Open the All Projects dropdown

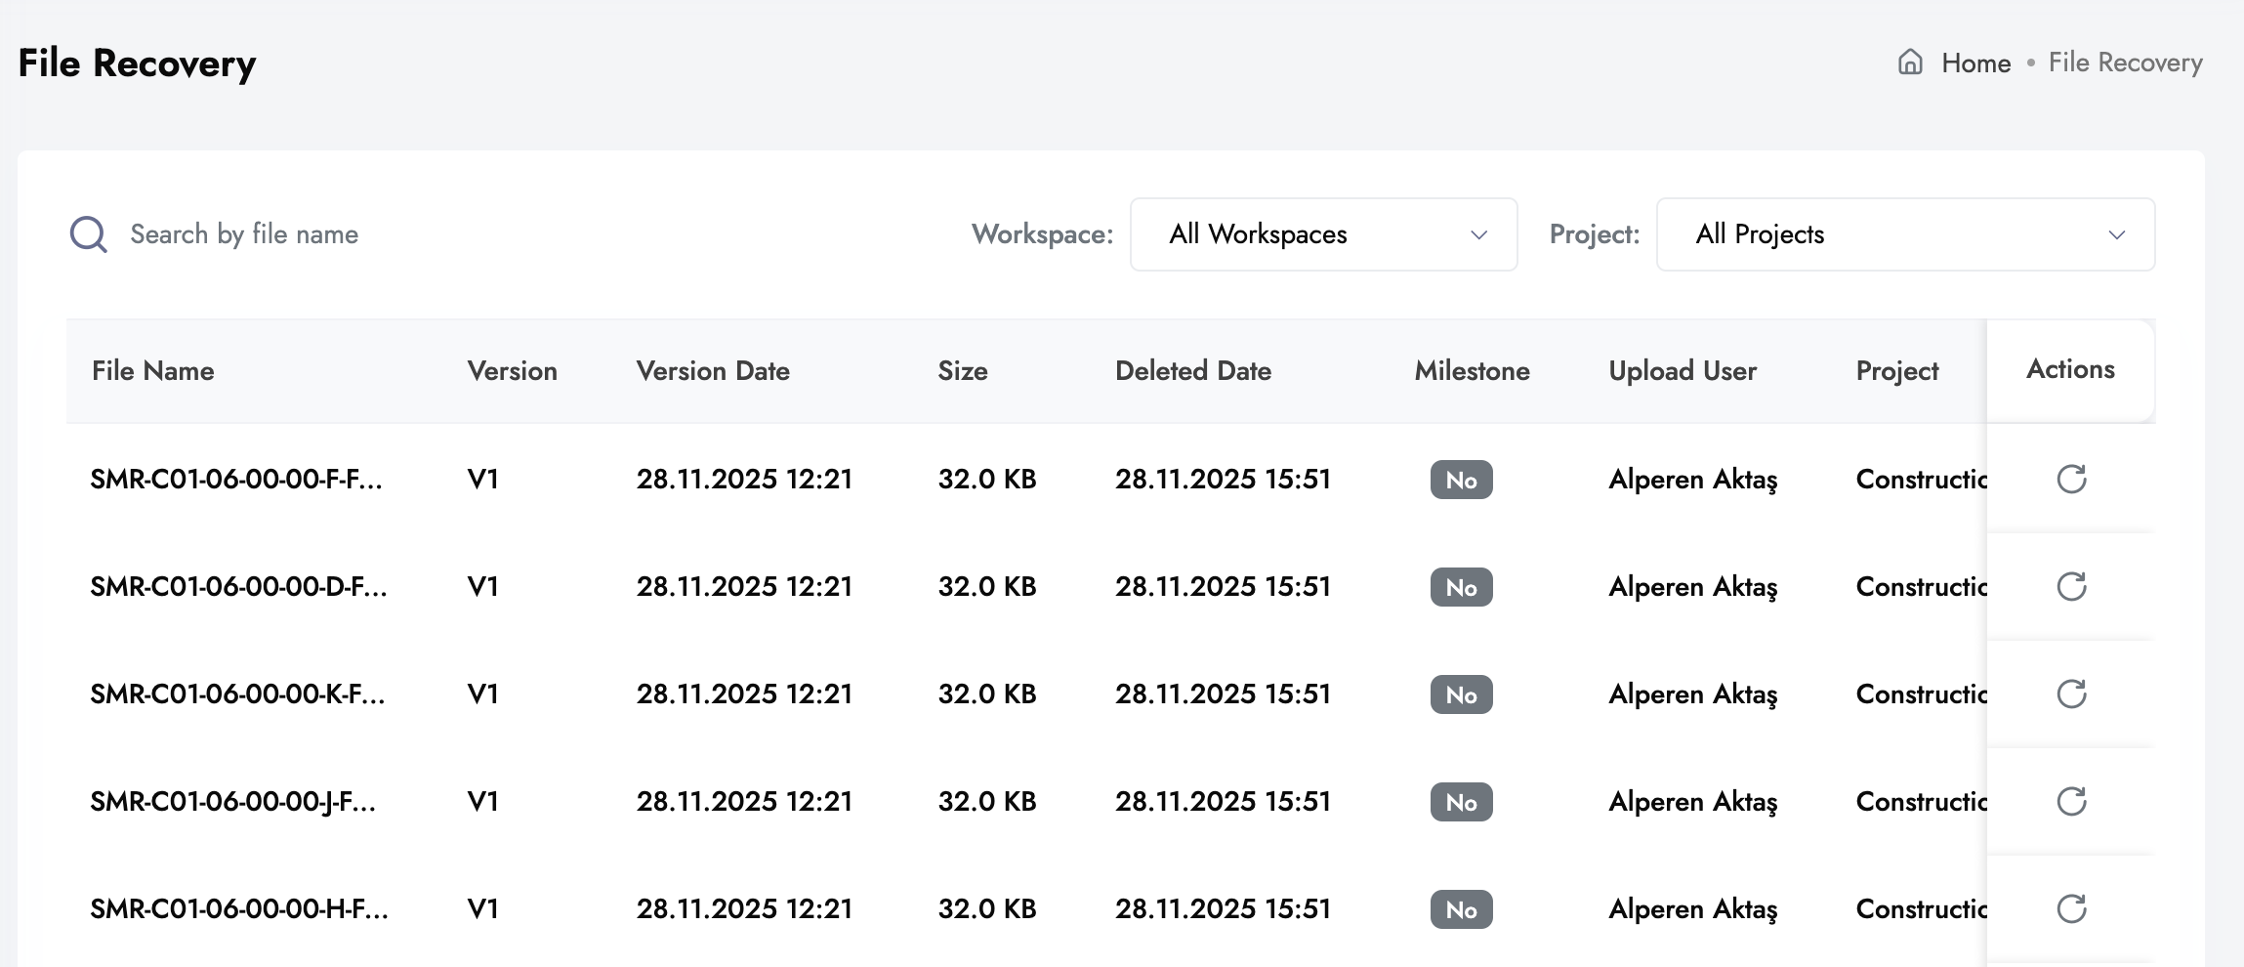pos(1905,234)
